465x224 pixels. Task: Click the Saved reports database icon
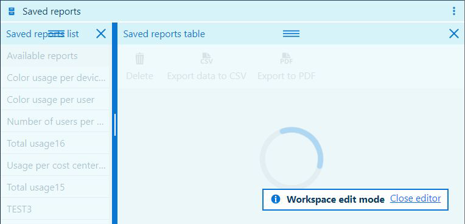coord(12,12)
